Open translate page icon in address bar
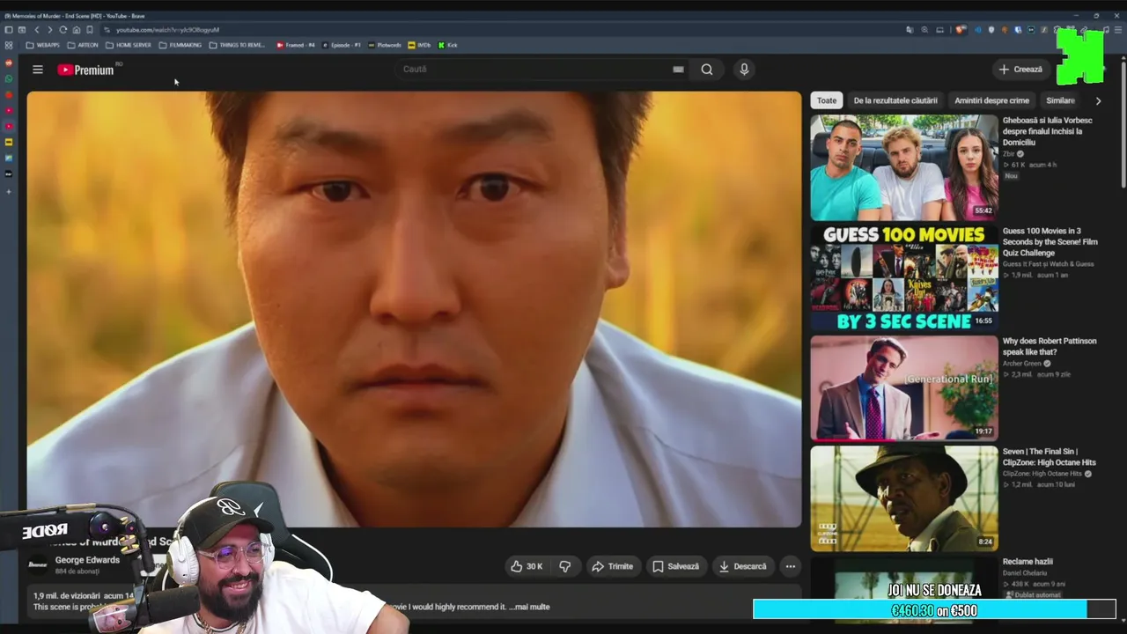1127x634 pixels. pyautogui.click(x=910, y=30)
